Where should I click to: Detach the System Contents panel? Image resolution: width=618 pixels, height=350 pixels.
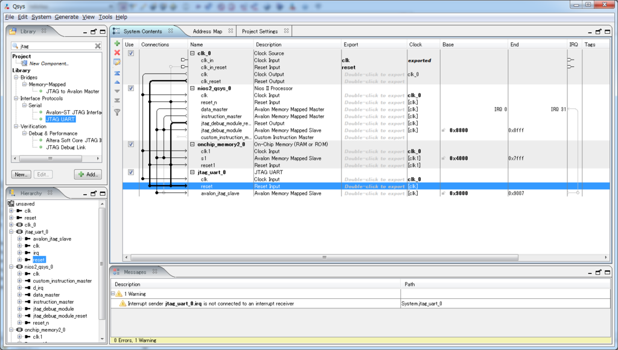point(598,31)
